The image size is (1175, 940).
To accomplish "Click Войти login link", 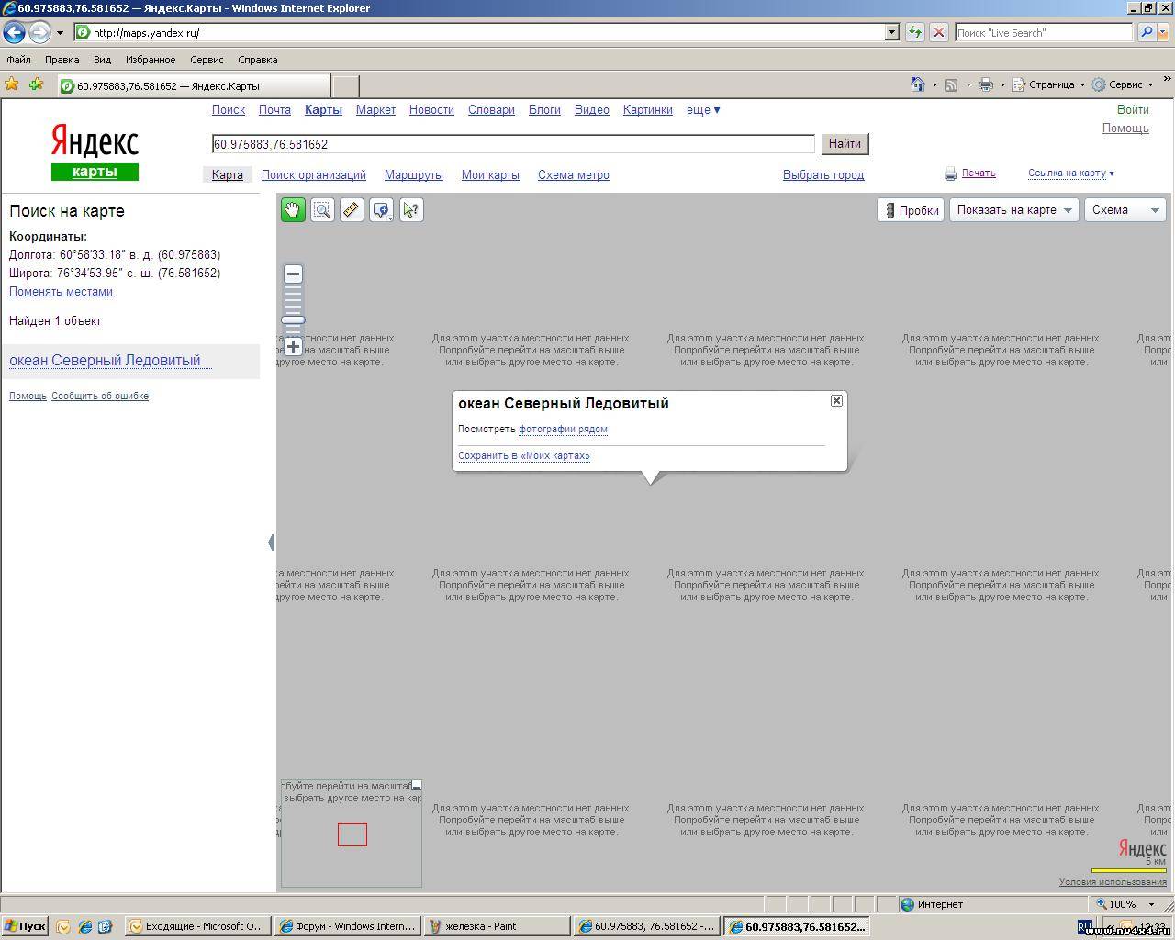I will [1133, 110].
